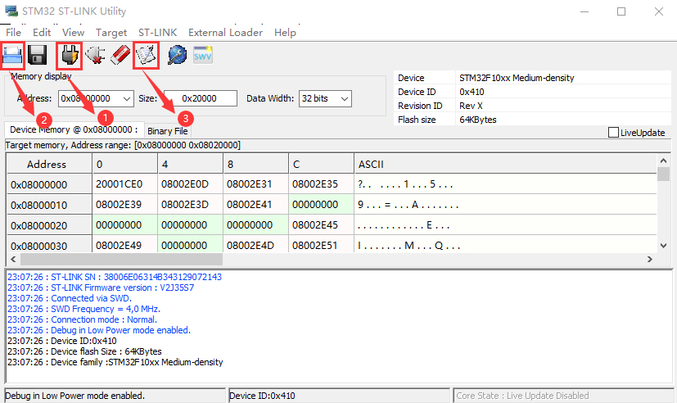Click the Full chip erase eraser icon

(120, 56)
